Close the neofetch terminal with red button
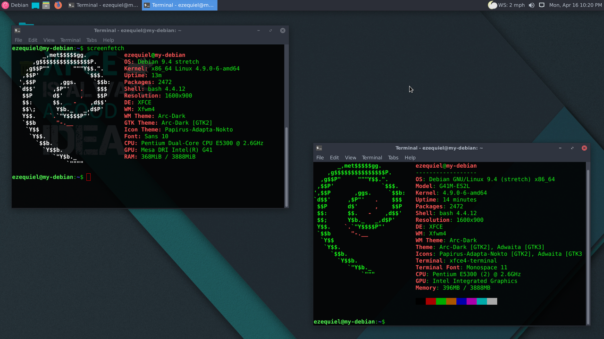The height and width of the screenshot is (339, 604). pos(584,148)
